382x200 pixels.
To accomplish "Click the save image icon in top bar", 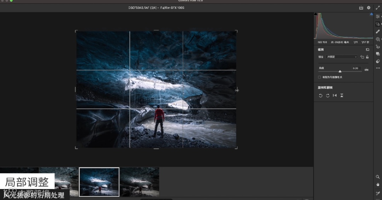I will (361, 8).
